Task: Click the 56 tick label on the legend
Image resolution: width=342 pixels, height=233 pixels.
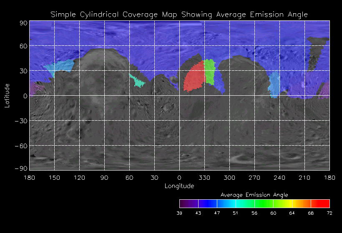Action: click(x=254, y=213)
